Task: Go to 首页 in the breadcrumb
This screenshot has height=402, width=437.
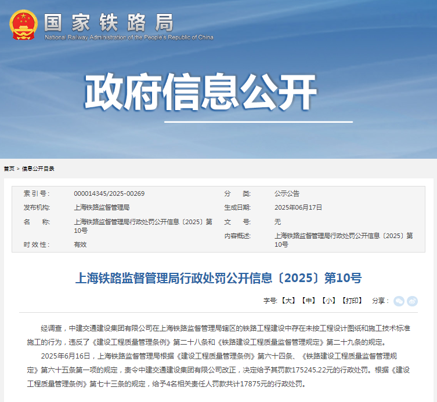Action: [x=9, y=169]
